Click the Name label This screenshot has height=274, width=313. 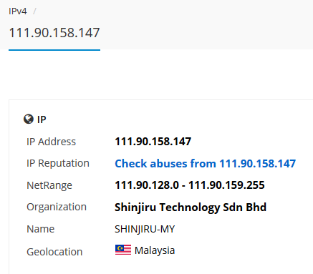coord(41,229)
